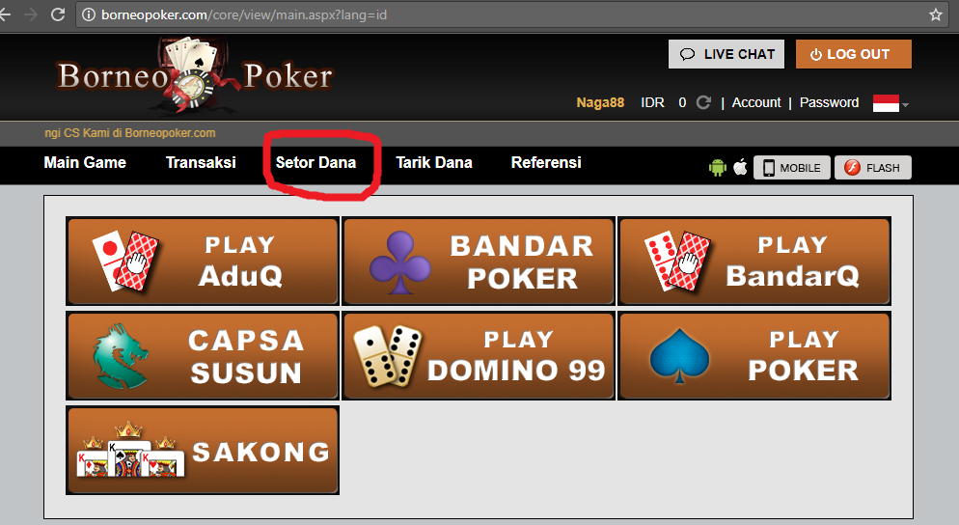Select the Transaksi menu item
Image resolution: width=959 pixels, height=525 pixels.
coord(201,163)
